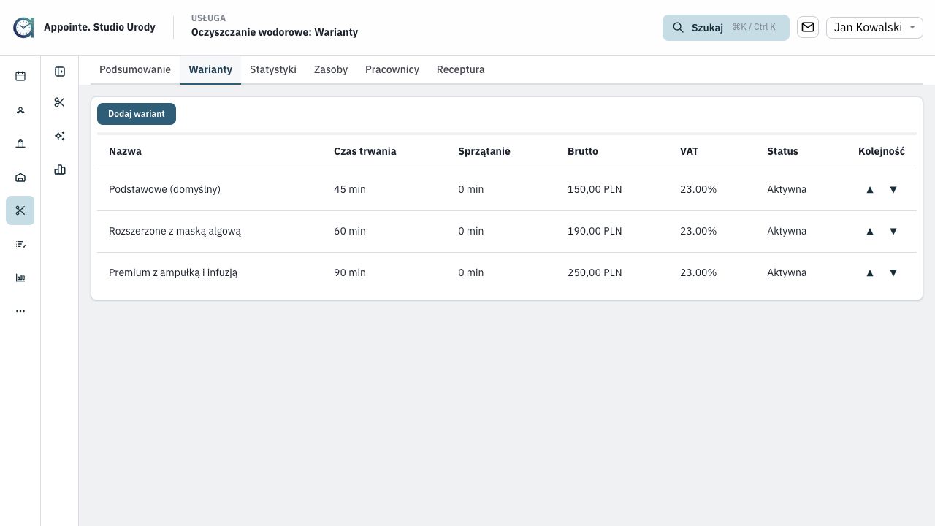Move Rozszerzone z maską algową variant up
The width and height of the screenshot is (935, 526).
coord(869,231)
